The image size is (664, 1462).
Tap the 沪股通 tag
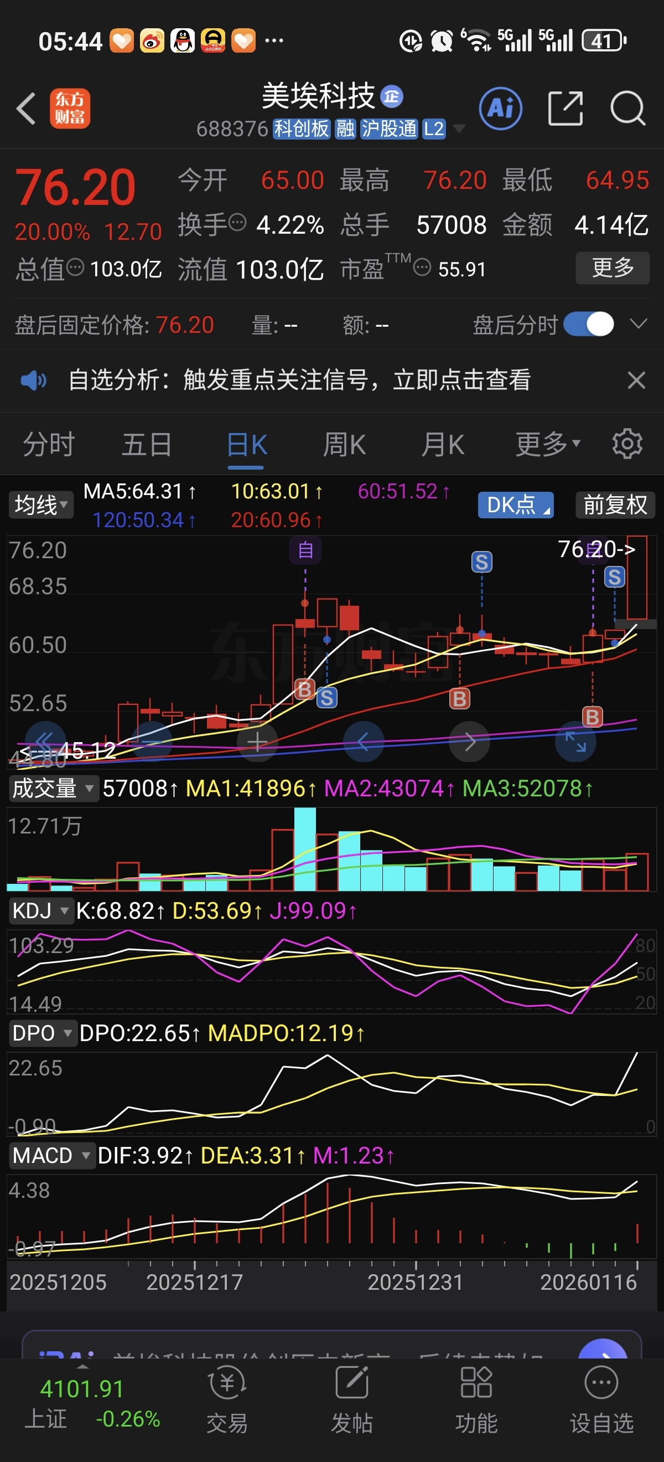(x=390, y=129)
